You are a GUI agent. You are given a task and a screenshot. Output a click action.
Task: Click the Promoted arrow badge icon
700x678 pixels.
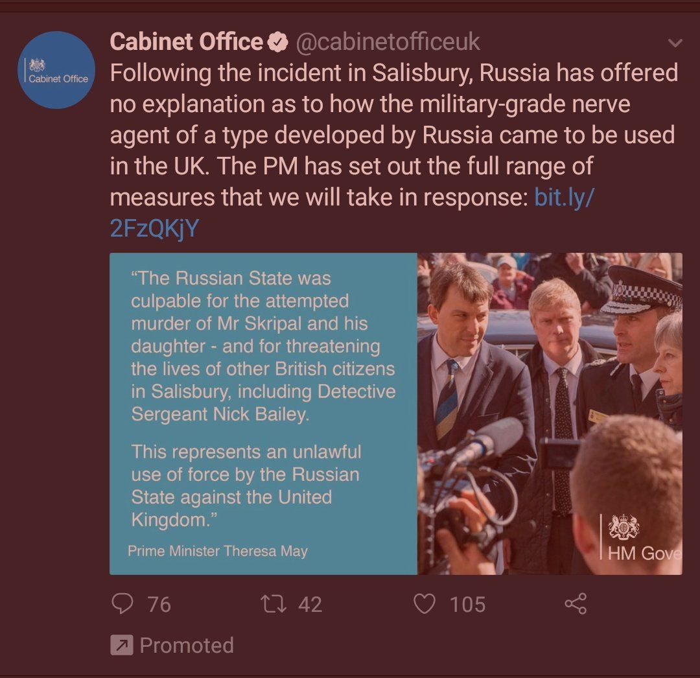pos(122,645)
